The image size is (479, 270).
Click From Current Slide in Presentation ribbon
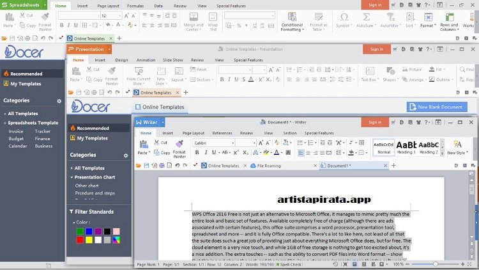click(139, 76)
